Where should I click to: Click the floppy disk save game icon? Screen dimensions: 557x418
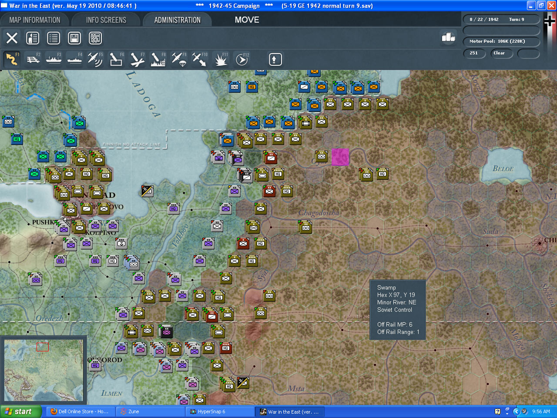tap(74, 38)
